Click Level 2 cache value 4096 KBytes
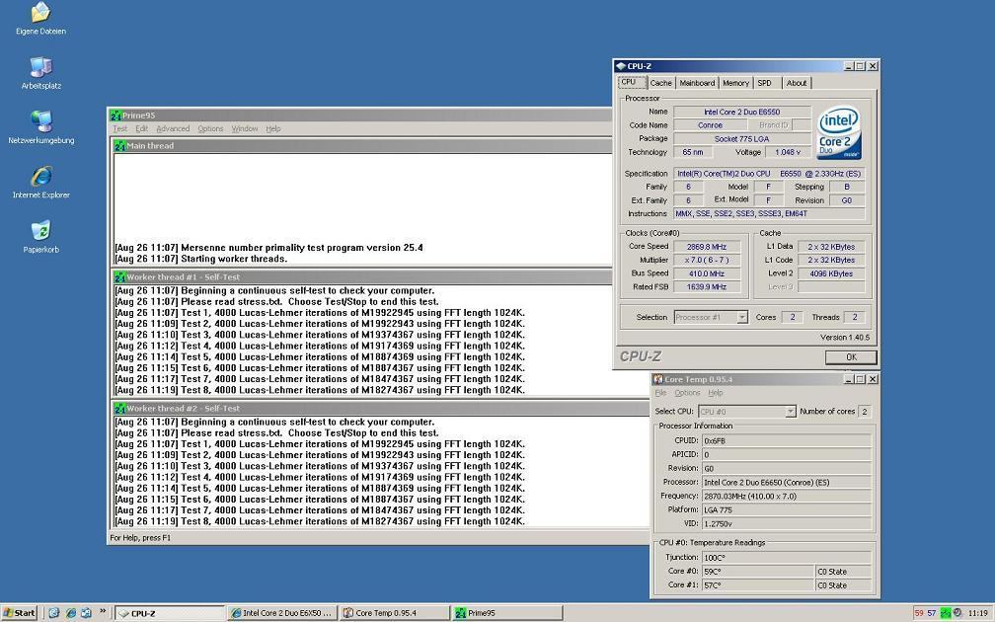The width and height of the screenshot is (995, 622). click(x=831, y=273)
